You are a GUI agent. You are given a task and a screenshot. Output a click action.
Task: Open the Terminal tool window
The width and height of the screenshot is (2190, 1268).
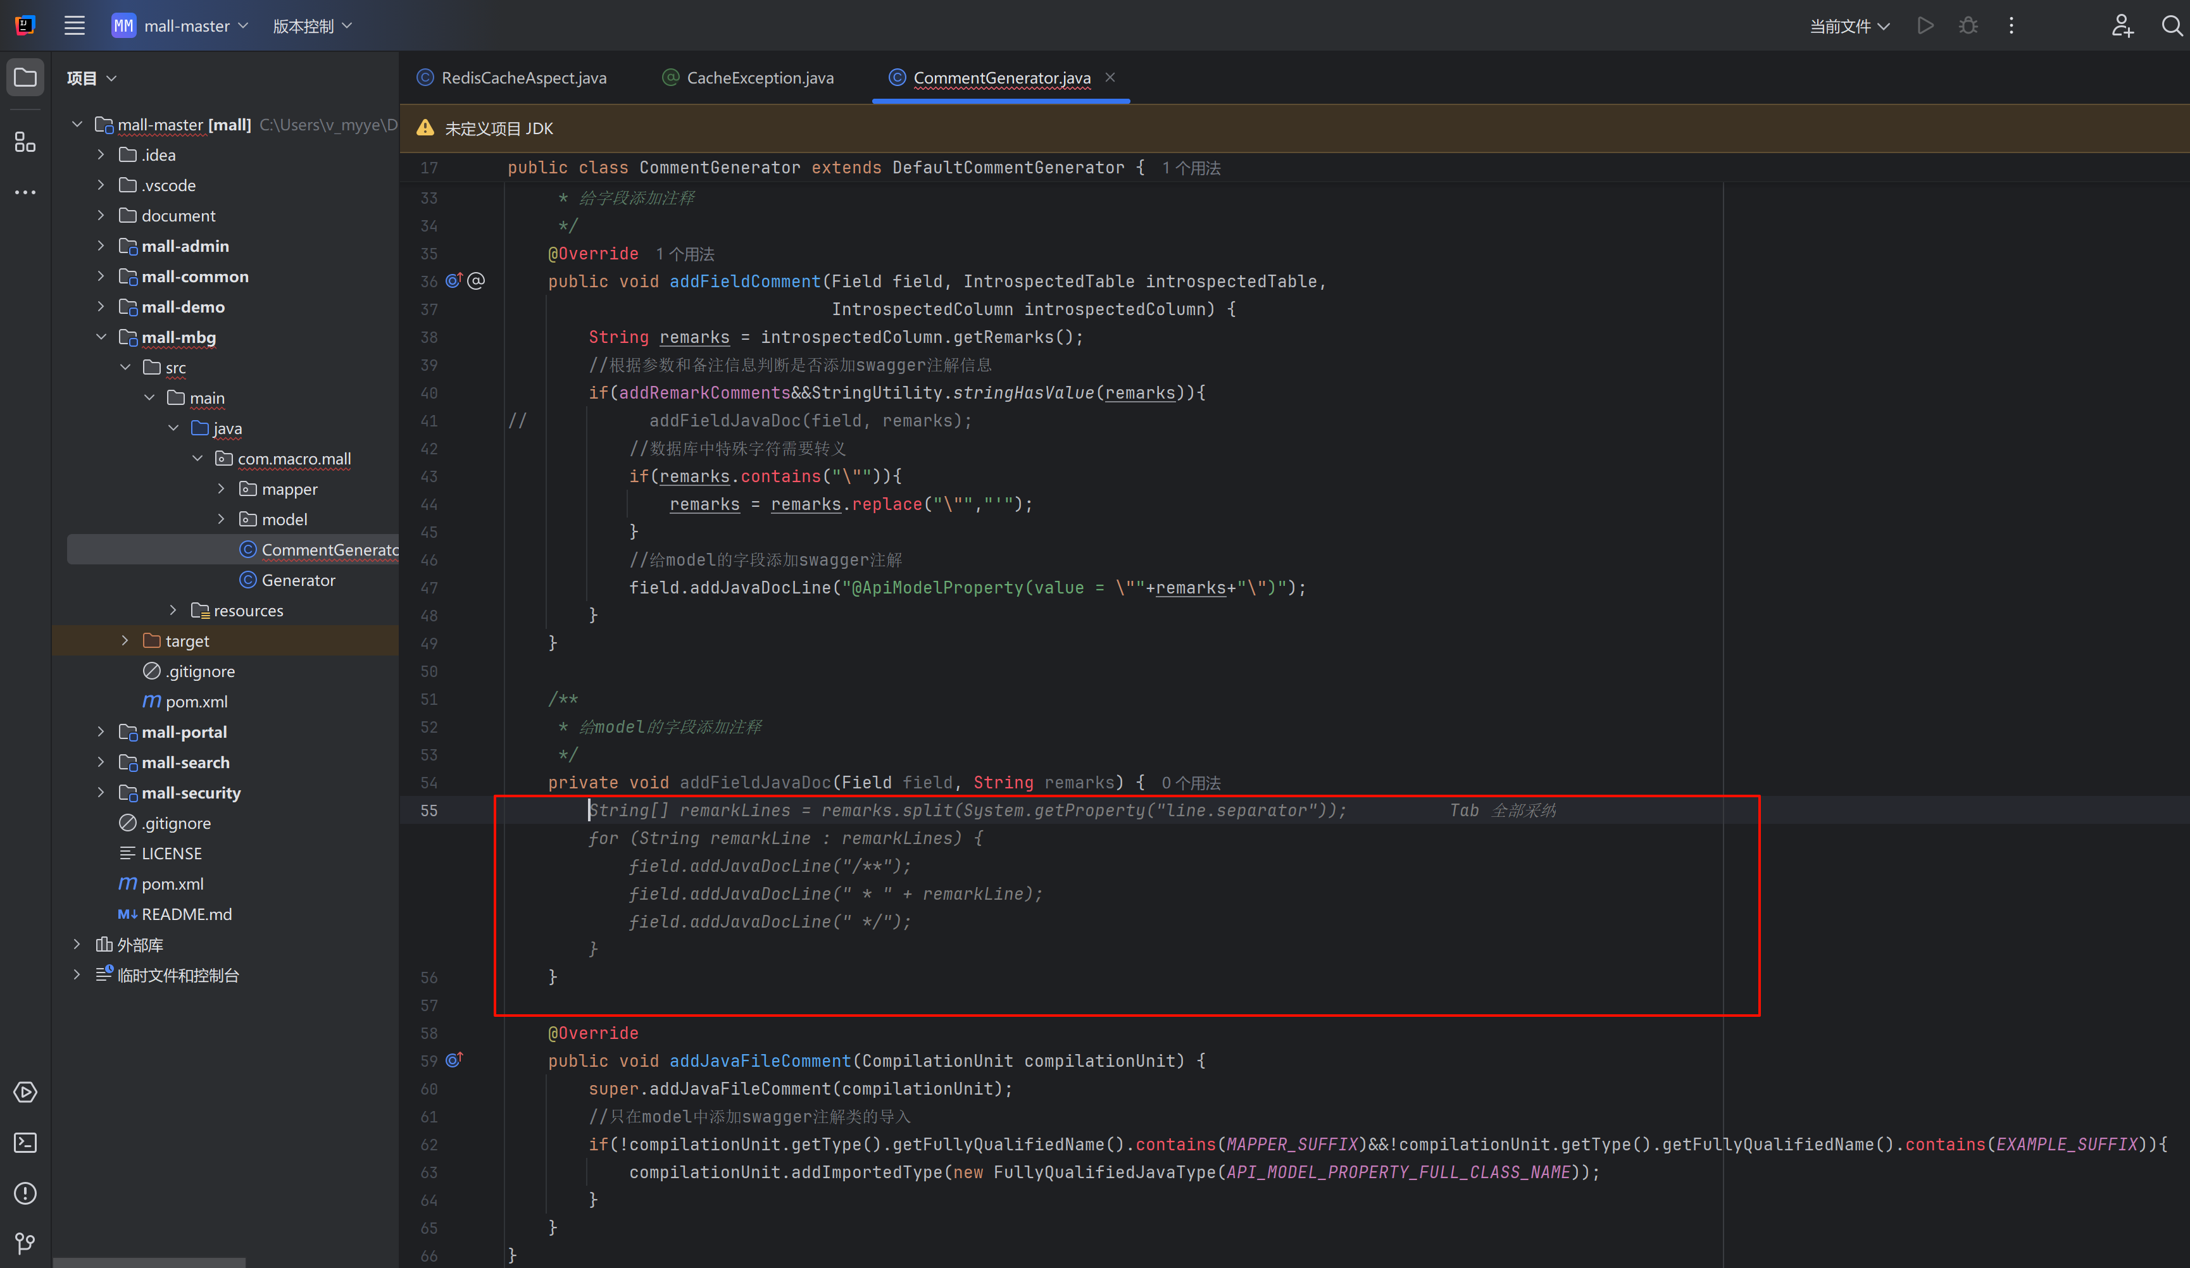coord(25,1143)
